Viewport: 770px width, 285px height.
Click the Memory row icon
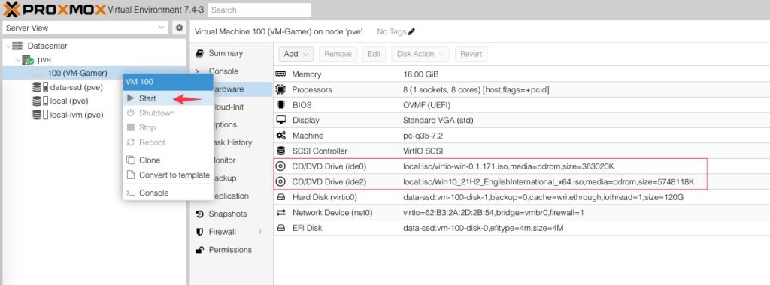click(x=280, y=74)
